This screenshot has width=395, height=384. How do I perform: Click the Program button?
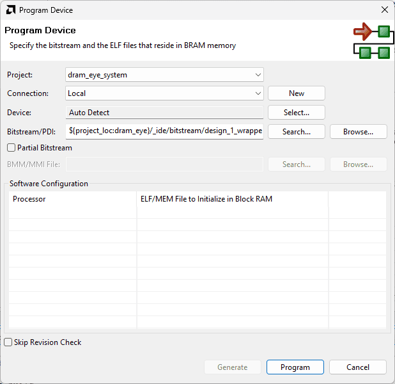click(x=295, y=367)
